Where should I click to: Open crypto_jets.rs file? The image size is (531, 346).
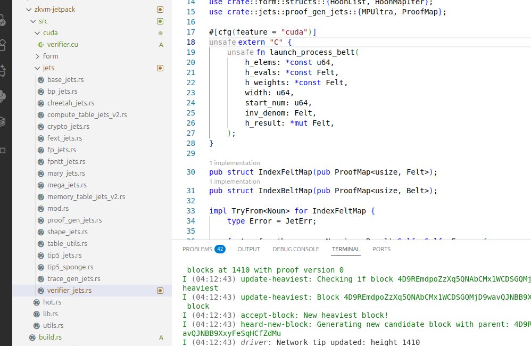pos(69,127)
